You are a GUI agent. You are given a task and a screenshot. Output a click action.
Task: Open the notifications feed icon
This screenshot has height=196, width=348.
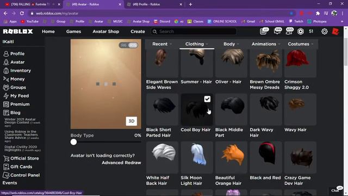pyautogui.click(x=264, y=32)
